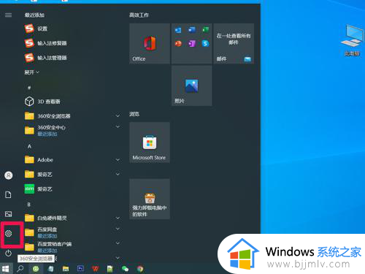Viewport: 365px width, 274px height.
Task: Open the Office apps tile folder
Action: pyautogui.click(x=192, y=44)
